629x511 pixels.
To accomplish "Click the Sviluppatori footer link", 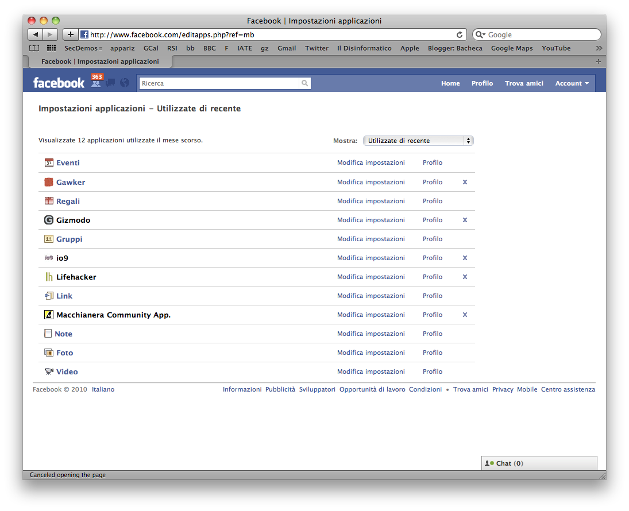I will pyautogui.click(x=317, y=389).
